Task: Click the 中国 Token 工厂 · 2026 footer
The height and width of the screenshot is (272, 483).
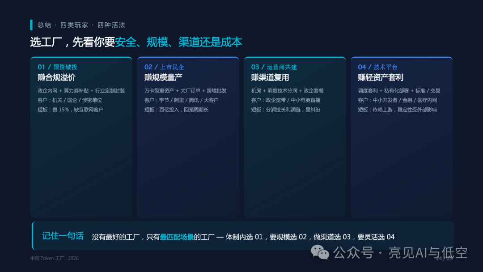Action: click(x=54, y=258)
